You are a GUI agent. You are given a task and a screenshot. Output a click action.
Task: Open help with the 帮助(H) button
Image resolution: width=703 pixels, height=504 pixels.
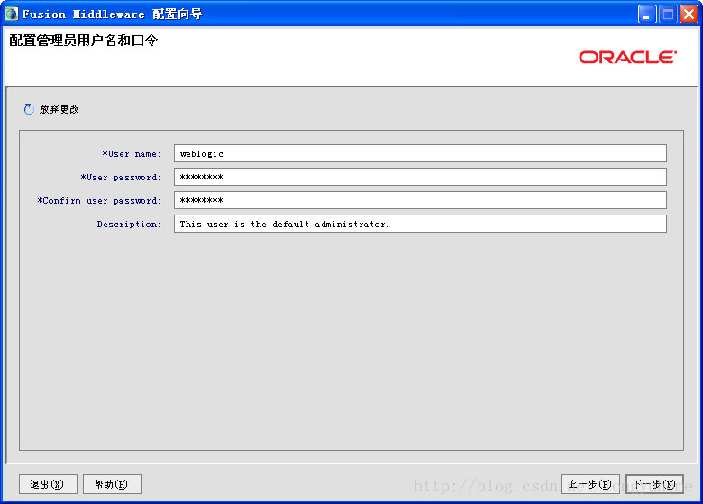[112, 484]
